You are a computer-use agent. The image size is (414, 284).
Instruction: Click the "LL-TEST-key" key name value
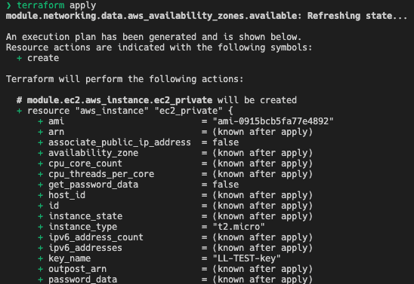point(246,258)
